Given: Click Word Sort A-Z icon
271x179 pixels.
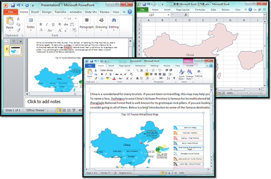Looking at the screenshot, I should point(168,78).
